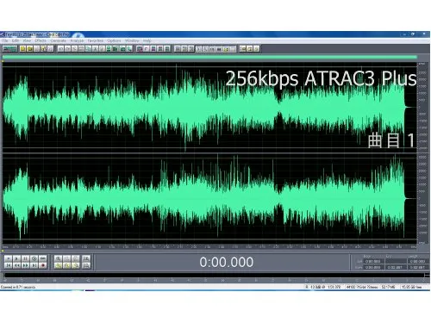
Task: Click the red Record button
Action: point(42,265)
